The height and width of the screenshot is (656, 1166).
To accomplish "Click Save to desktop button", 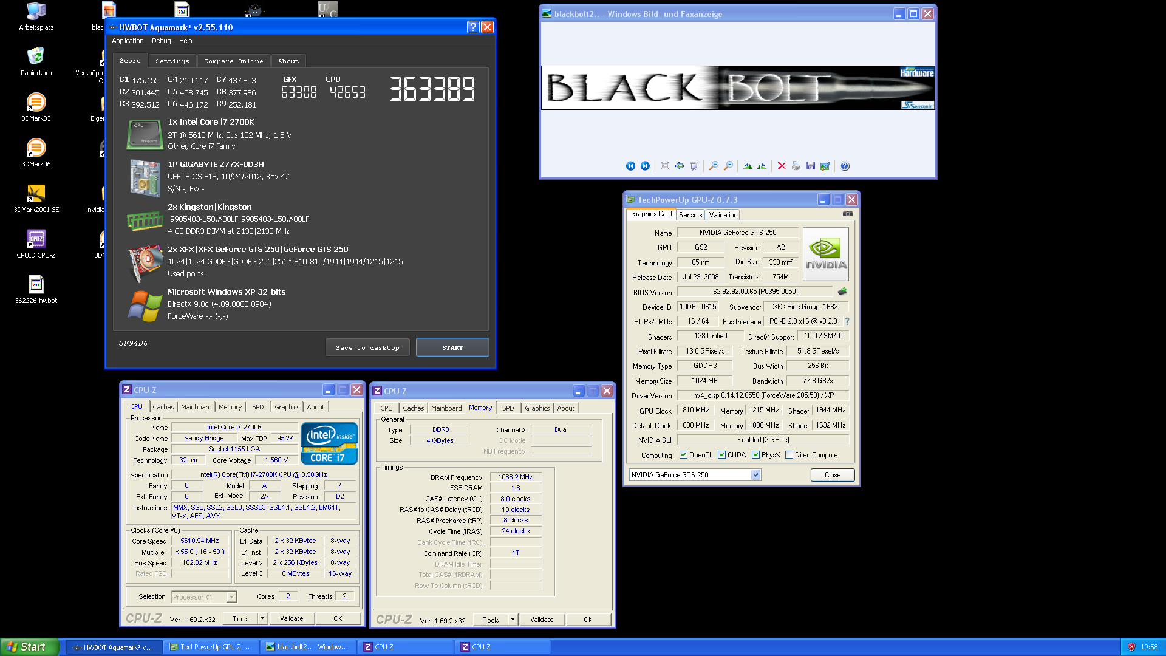I will pos(367,347).
